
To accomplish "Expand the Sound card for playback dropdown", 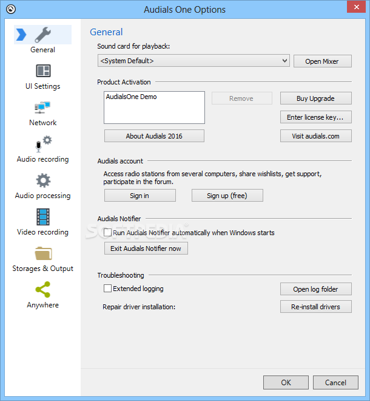I will click(x=193, y=61).
